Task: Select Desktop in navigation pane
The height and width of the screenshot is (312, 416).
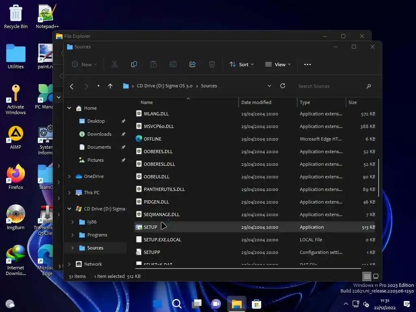Action: [x=96, y=121]
